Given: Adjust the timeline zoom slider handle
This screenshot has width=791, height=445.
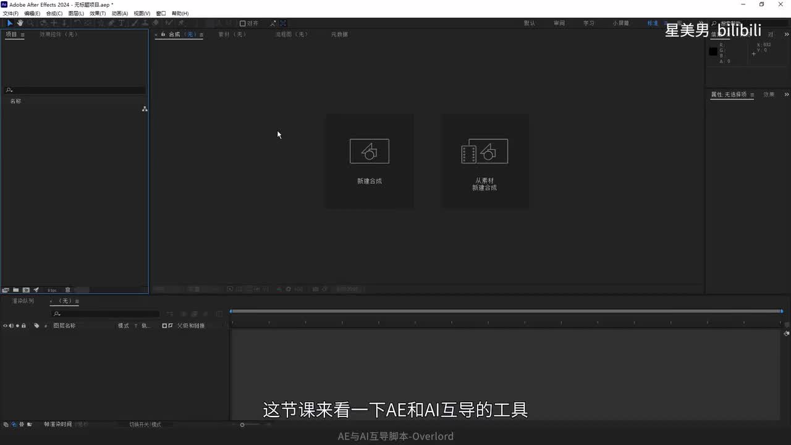Looking at the screenshot, I should [x=242, y=425].
